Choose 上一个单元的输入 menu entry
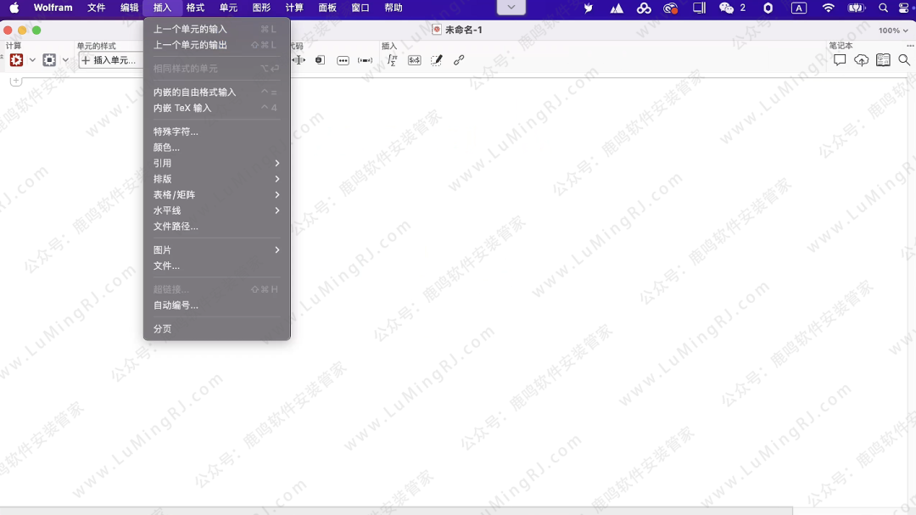 coord(190,29)
